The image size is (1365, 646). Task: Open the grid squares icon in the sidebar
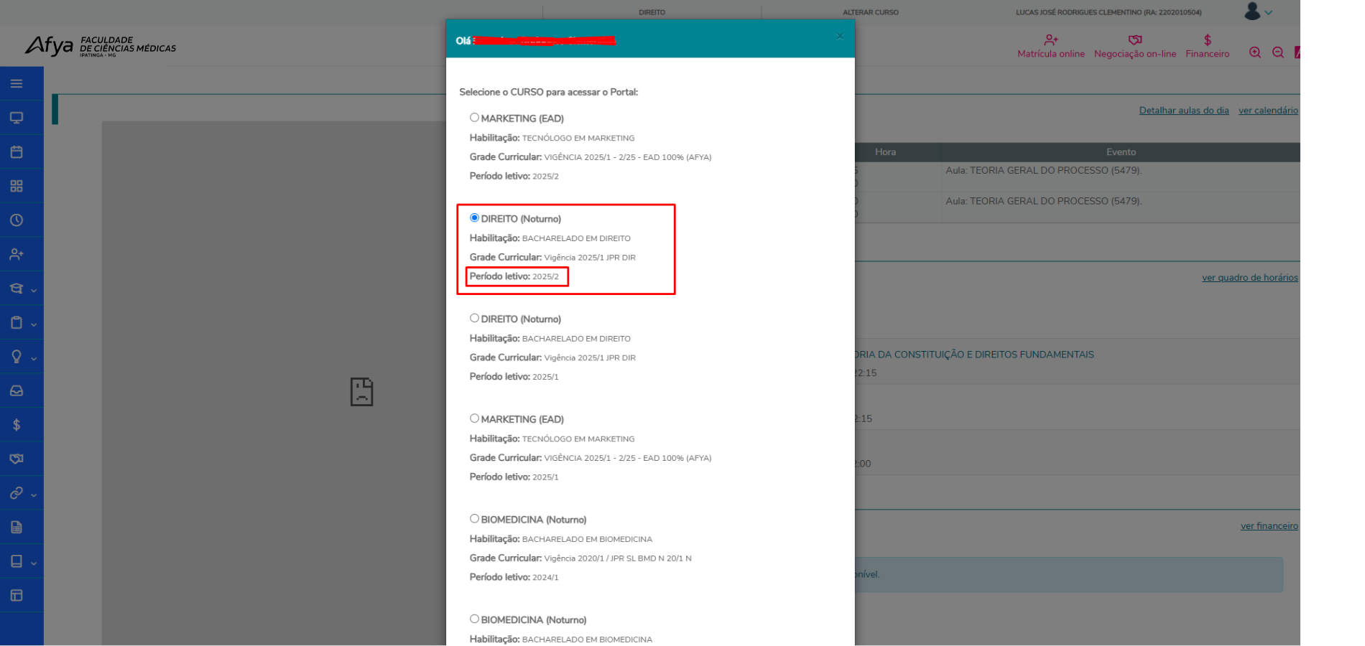click(x=17, y=186)
